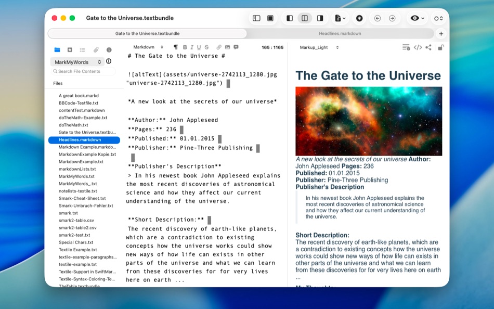Click the pilcrow paragraph marks icon
This screenshot has height=309, width=494.
pyautogui.click(x=176, y=47)
